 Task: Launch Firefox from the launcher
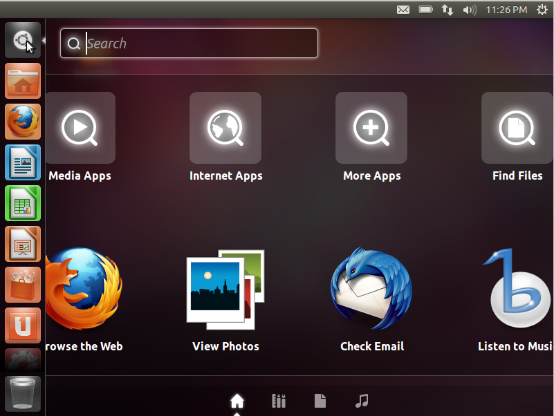coord(23,122)
